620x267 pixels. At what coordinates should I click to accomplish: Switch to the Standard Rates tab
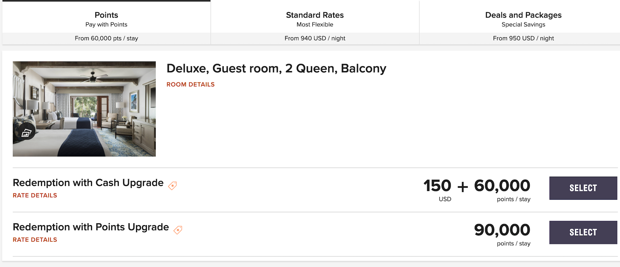(315, 15)
